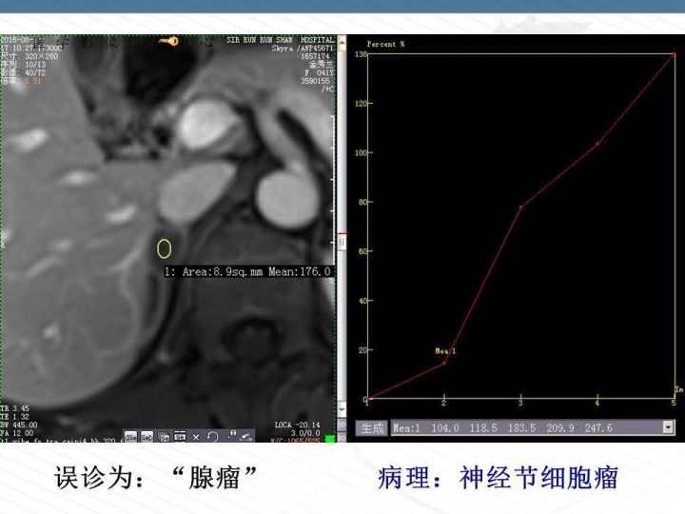Click the 'TR 3.45' parameter text

pos(14,408)
